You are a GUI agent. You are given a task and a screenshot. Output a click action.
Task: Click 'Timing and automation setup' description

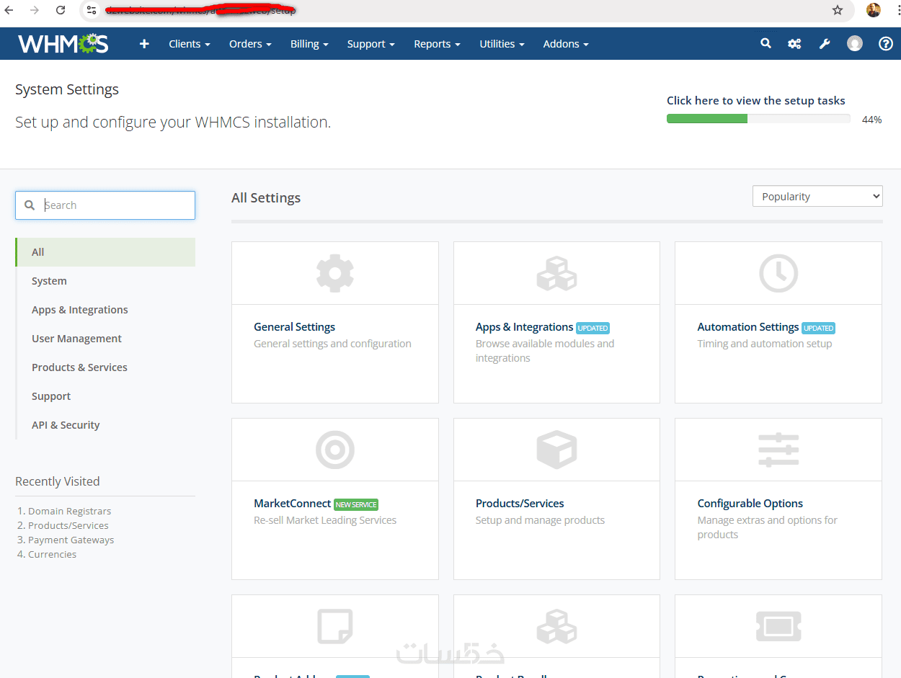tap(764, 344)
